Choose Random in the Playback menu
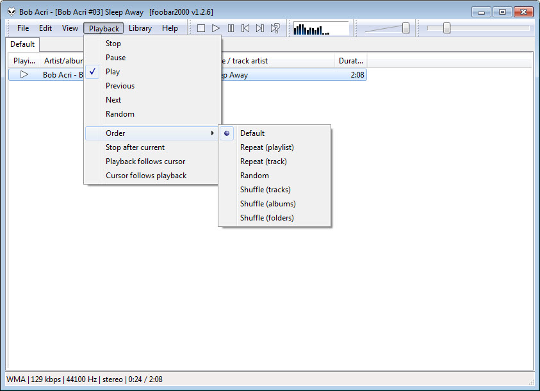Screen dimensions: 540x391 coord(152,114)
